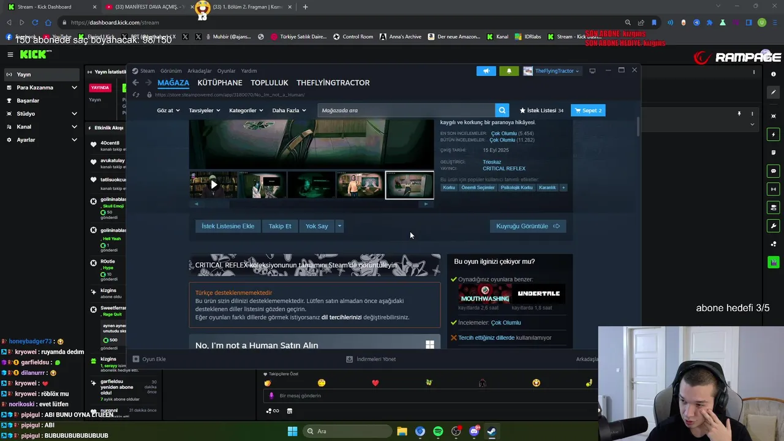Open Steam announcements megaphone button
Screen dimensions: 784x441
[x=486, y=71]
